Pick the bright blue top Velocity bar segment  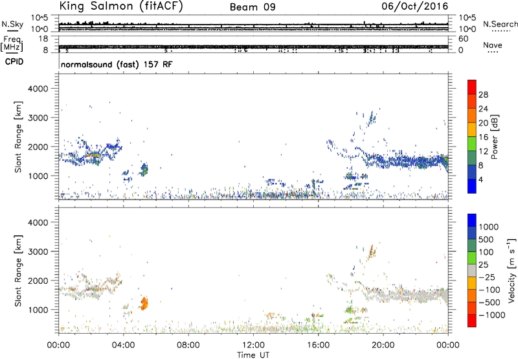point(472,220)
